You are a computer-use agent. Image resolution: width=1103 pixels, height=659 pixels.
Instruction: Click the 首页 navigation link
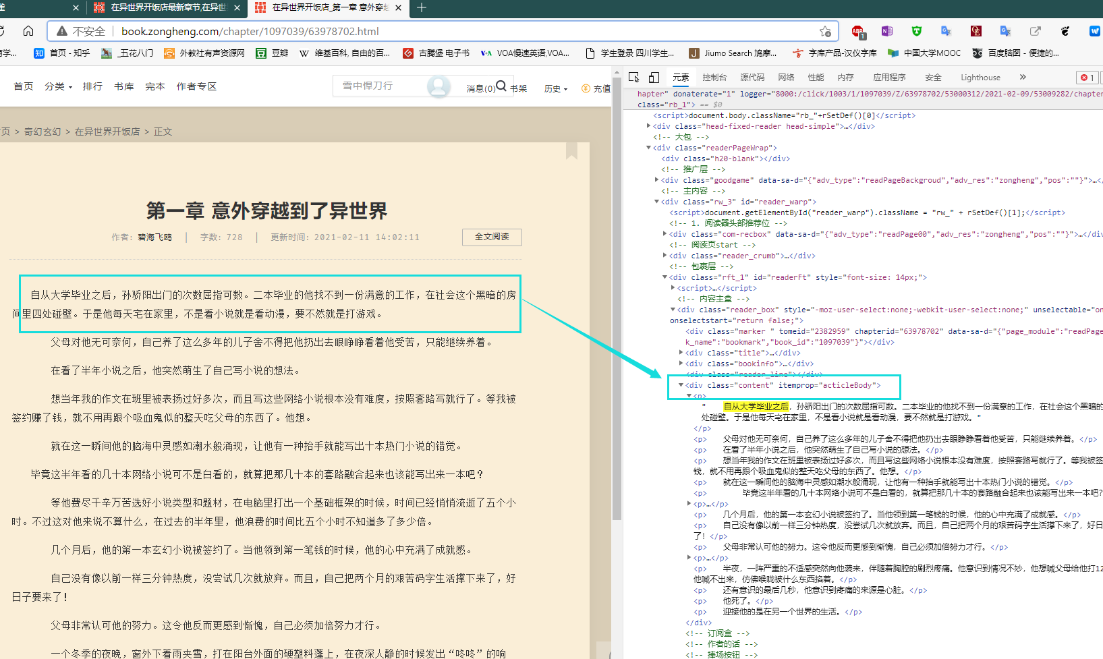pos(24,86)
